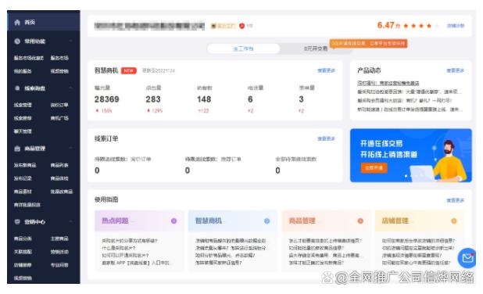Screen dimensions: 483x294
Task: Click the shop icon next to 商品管理 in sidebar
Action: click(17, 149)
